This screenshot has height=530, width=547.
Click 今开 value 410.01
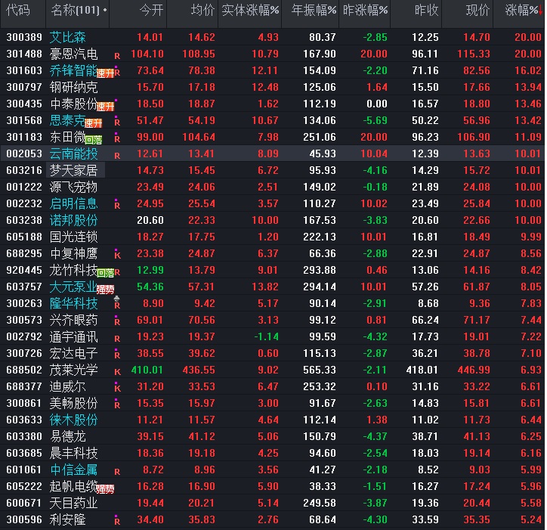[147, 370]
